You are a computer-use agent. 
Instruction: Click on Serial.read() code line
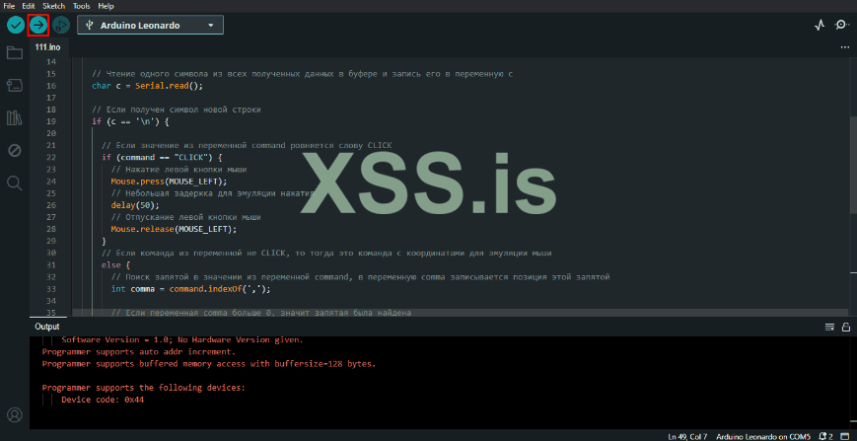pos(148,86)
